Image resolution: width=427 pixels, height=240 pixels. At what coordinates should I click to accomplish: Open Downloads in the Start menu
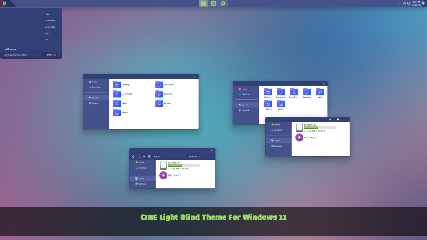(50, 27)
